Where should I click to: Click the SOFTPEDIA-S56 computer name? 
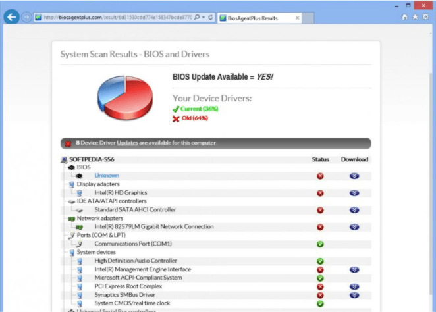(92, 159)
